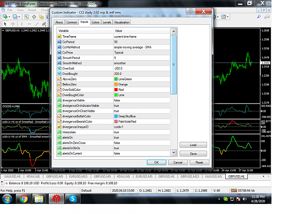The width and height of the screenshot is (285, 214).
Task: Open the Profiles toolbar icon
Action: coord(15,17)
